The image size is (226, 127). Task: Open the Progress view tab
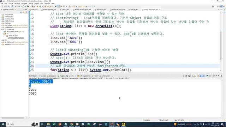[x=61, y=76]
